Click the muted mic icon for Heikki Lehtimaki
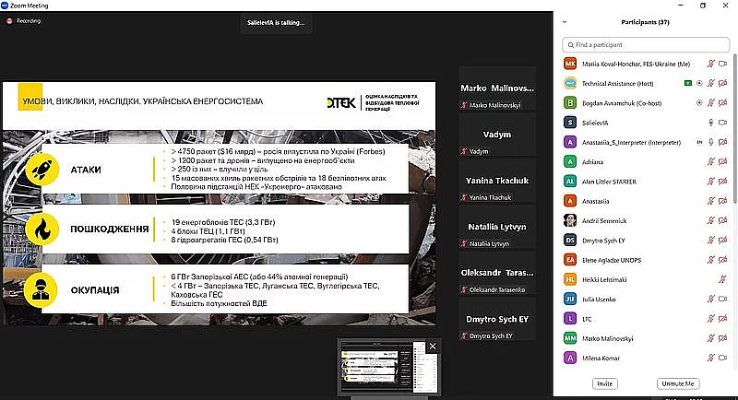 [x=722, y=279]
